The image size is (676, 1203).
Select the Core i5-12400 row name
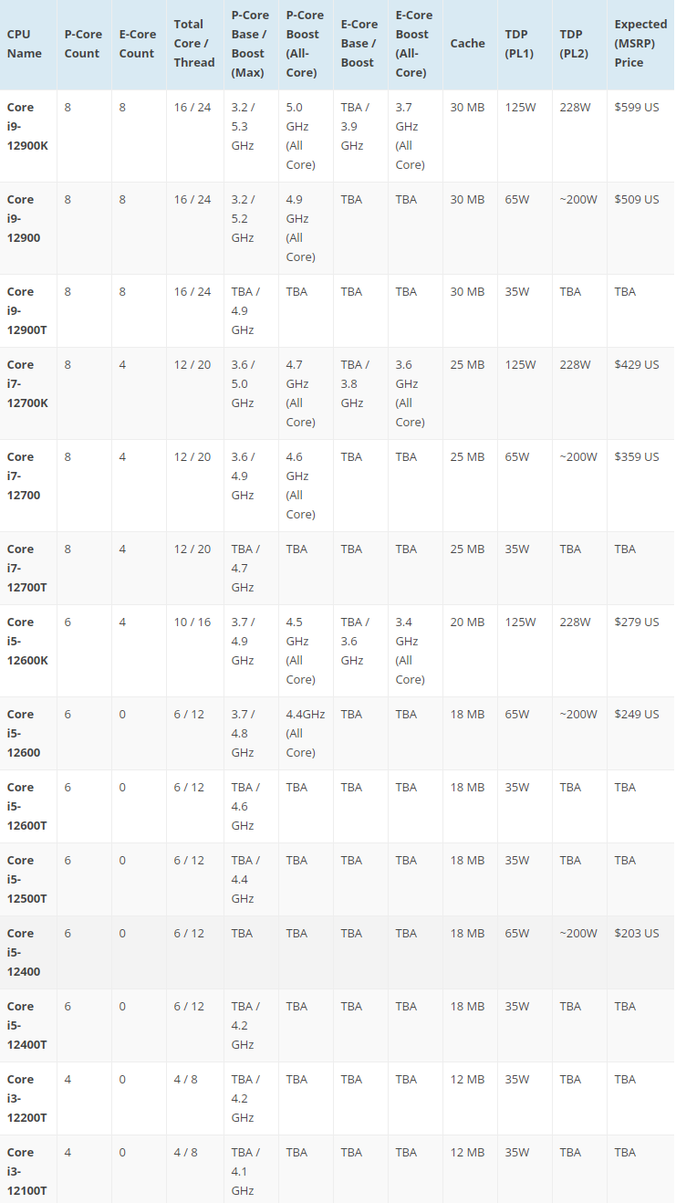[x=24, y=952]
